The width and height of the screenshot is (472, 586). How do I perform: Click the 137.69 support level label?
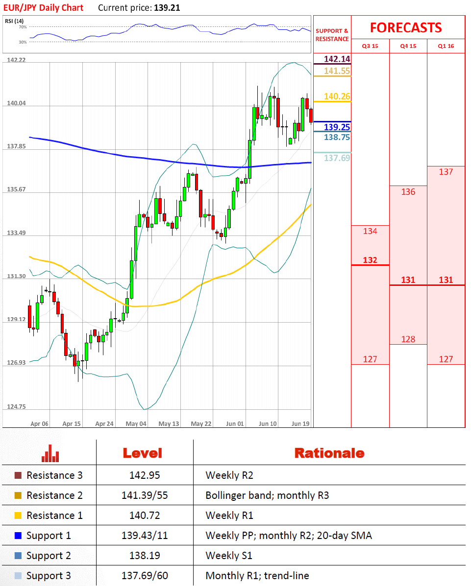pos(337,158)
